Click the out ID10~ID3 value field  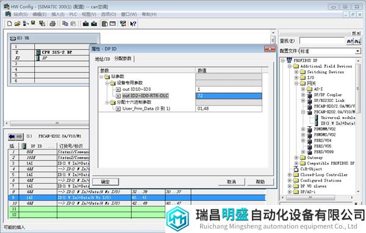[x=229, y=89]
